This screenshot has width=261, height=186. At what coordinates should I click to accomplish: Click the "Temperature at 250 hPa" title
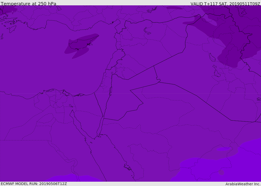(x=29, y=4)
